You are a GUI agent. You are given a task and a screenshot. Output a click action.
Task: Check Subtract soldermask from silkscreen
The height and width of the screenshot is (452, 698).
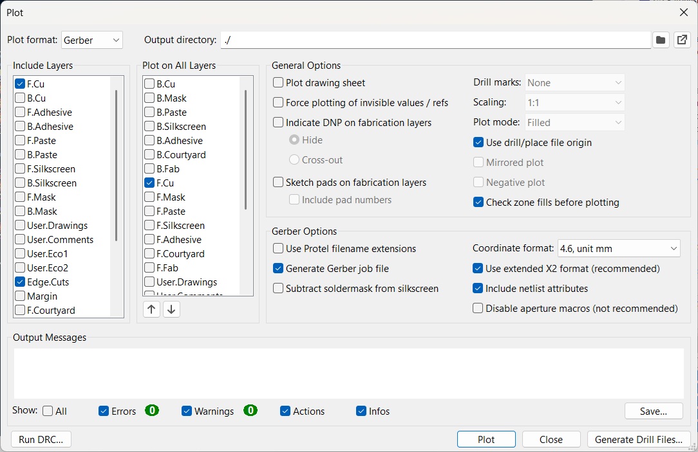click(279, 289)
